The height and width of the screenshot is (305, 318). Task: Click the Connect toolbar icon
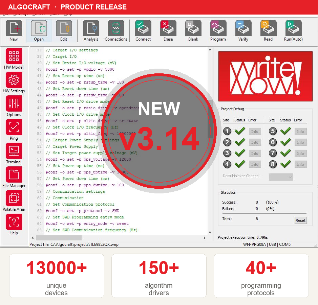pos(143,28)
